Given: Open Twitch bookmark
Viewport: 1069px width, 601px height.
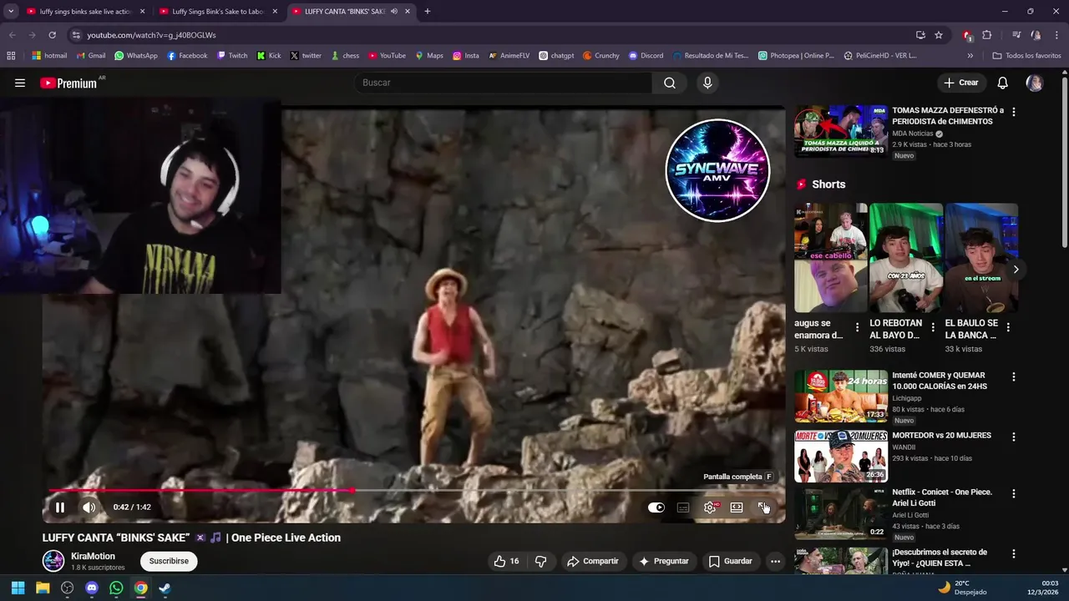Looking at the screenshot, I should pos(232,56).
